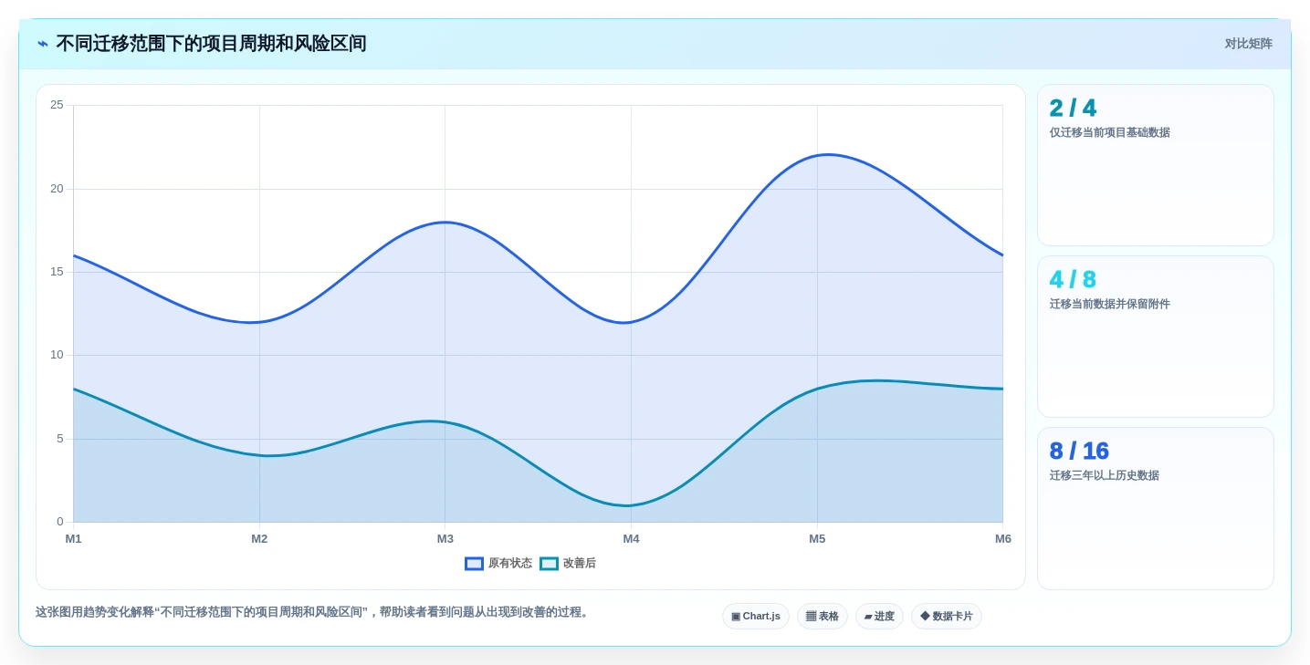Viewport: 1310px width, 665px height.
Task: Select the 表格 tag chip
Action: coord(823,617)
